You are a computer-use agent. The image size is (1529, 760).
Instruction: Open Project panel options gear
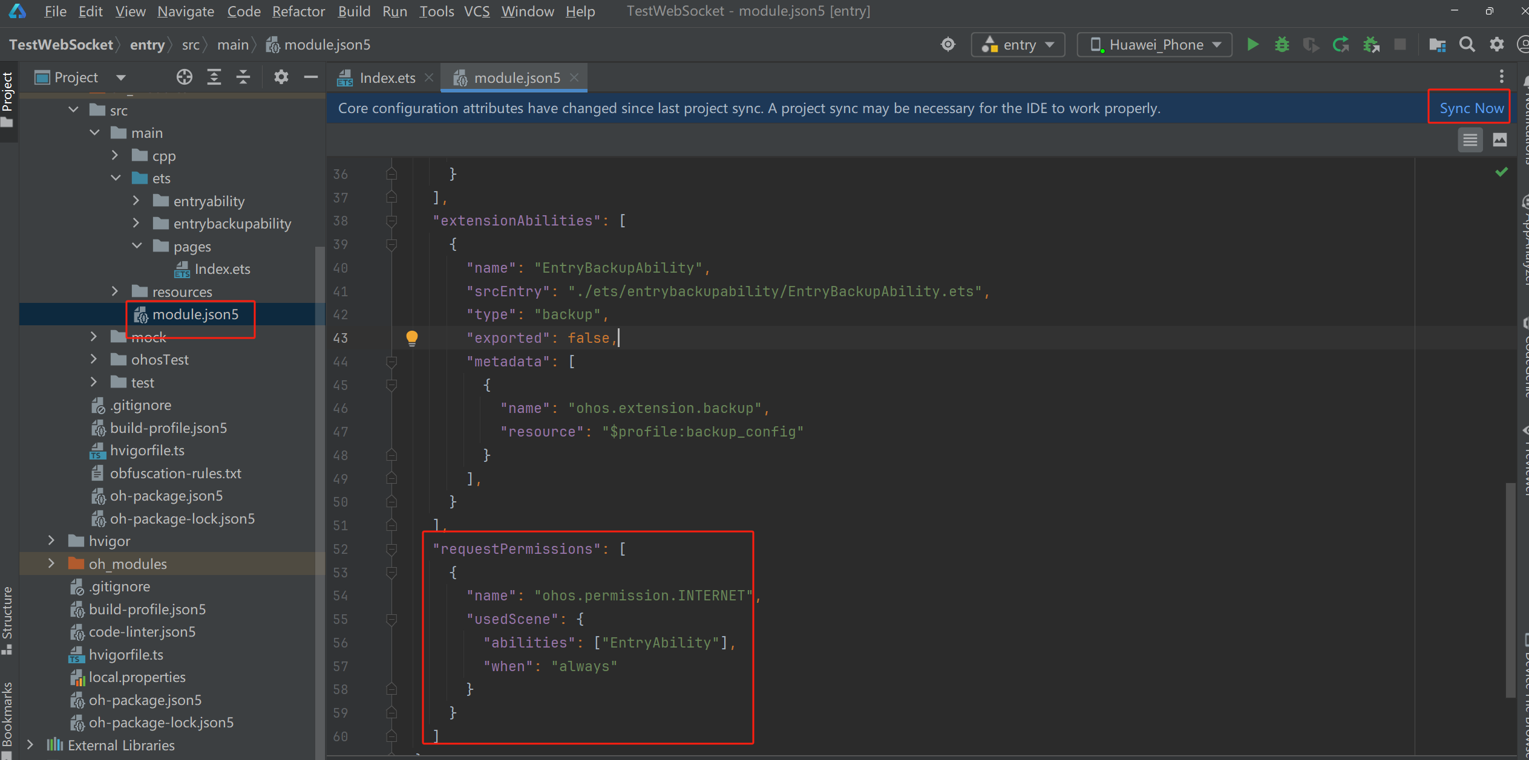(281, 77)
